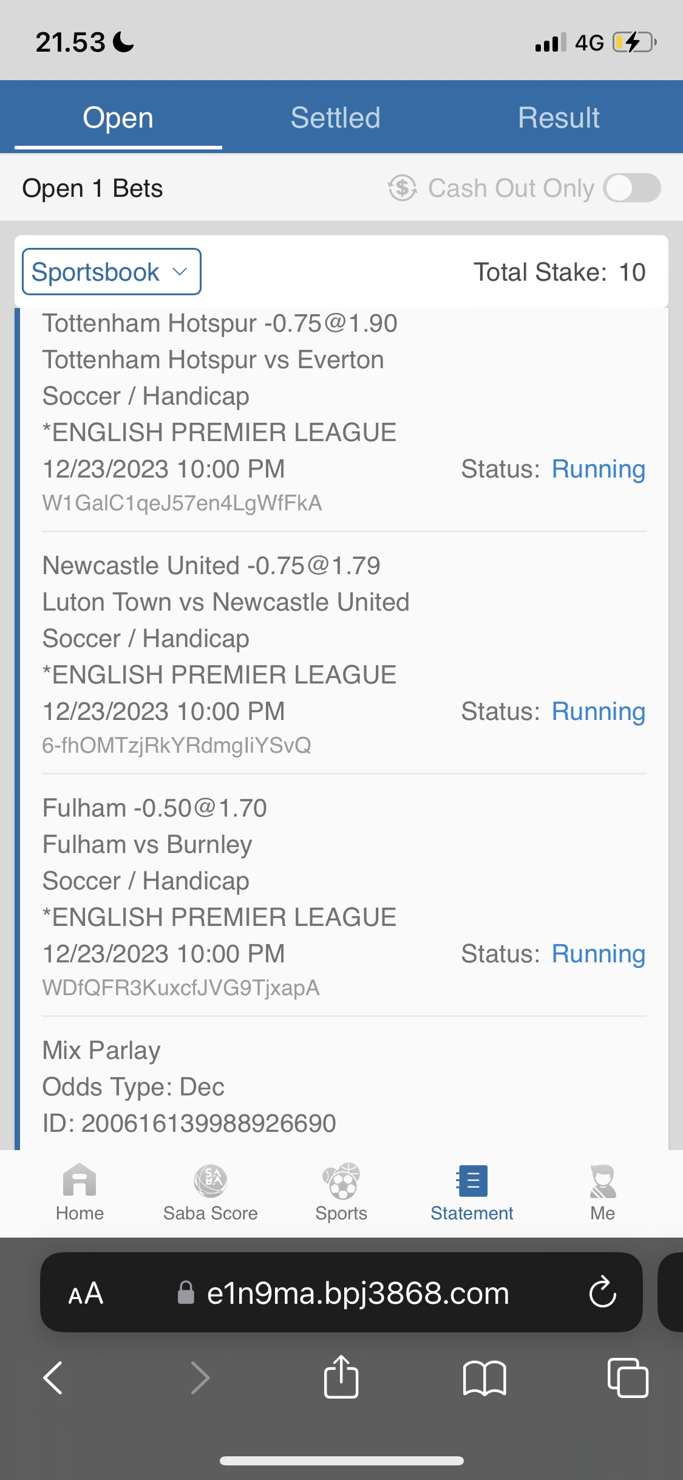Screen dimensions: 683x1480
Task: Tap the dimmed Safari forward arrow
Action: (x=200, y=1377)
